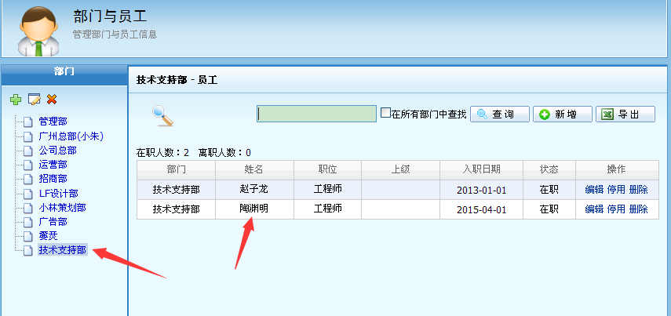Click the page icon beside 运营部

click(29, 165)
